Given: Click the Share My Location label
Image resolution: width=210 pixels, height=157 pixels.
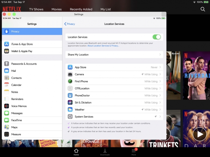Looking at the screenshot, I should 78,54.
